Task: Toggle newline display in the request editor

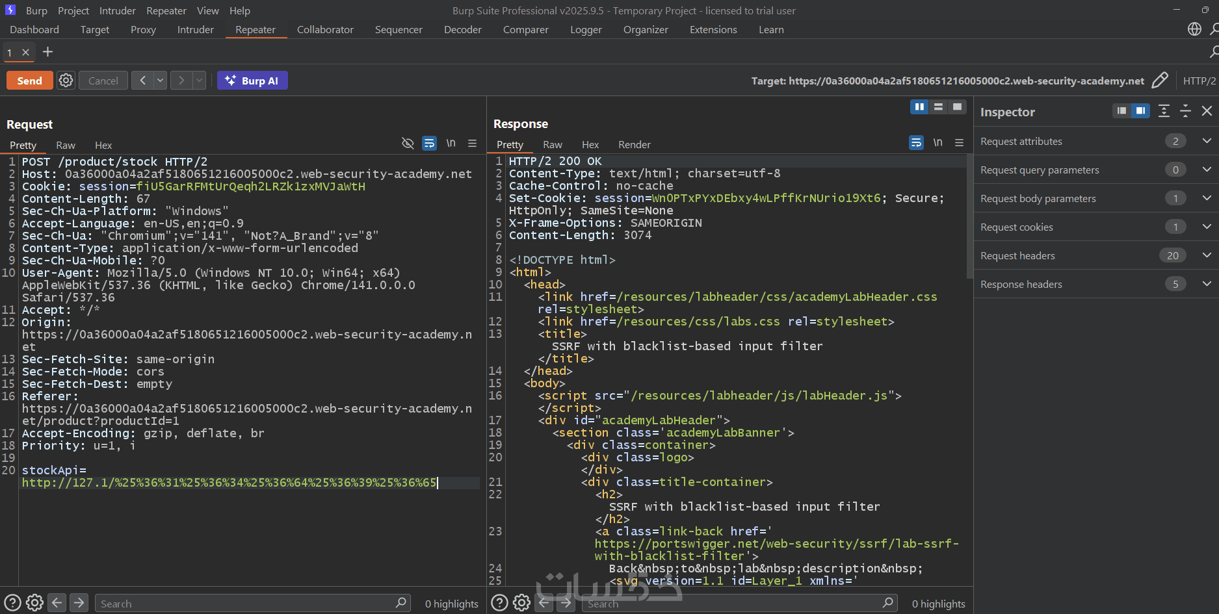Action: coord(451,144)
